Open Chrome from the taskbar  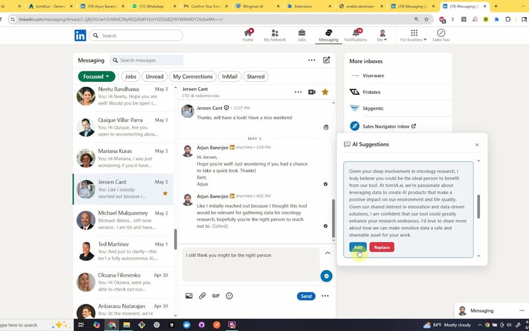click(x=112, y=325)
